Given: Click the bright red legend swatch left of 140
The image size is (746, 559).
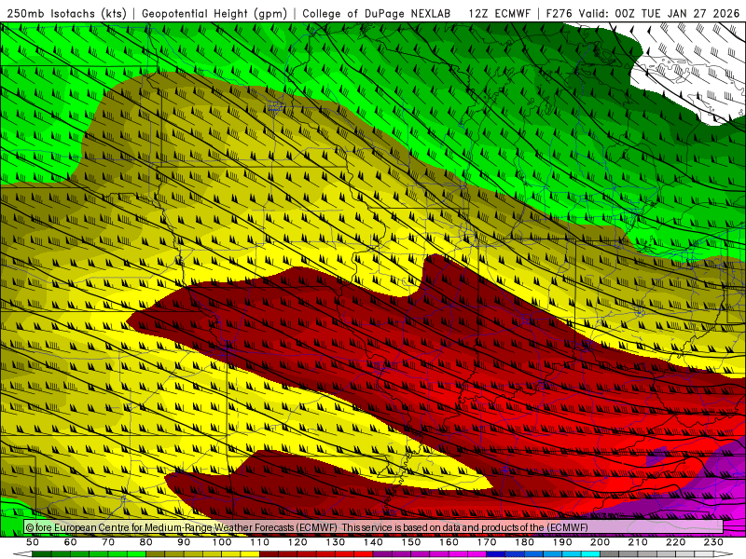Looking at the screenshot, I should (364, 553).
